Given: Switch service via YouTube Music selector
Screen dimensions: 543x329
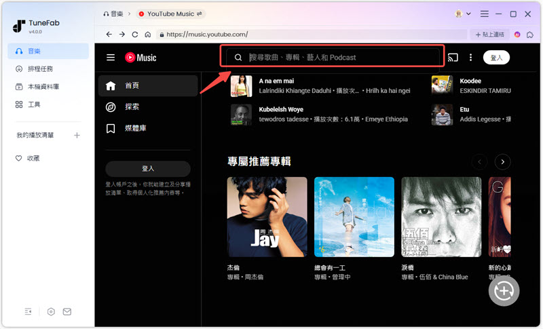Looking at the screenshot, I should pyautogui.click(x=170, y=14).
